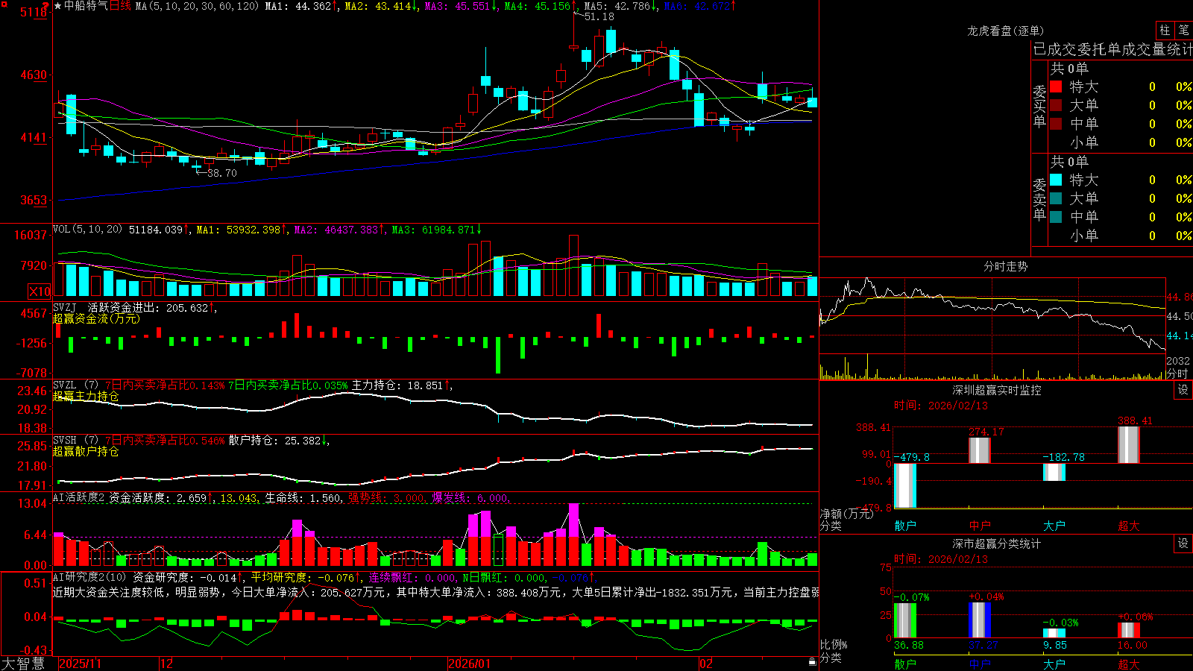
Task: Click the 小单 row under 委卖单
Action: (x=1121, y=236)
